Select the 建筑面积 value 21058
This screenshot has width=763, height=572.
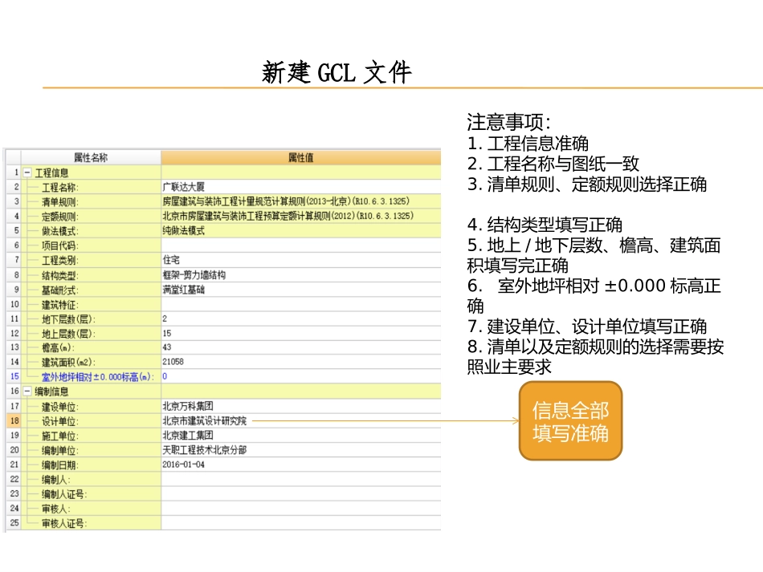click(301, 362)
